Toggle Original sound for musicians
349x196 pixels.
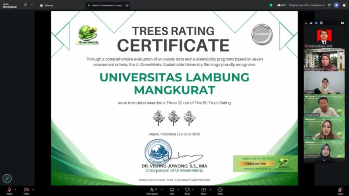(307, 5)
